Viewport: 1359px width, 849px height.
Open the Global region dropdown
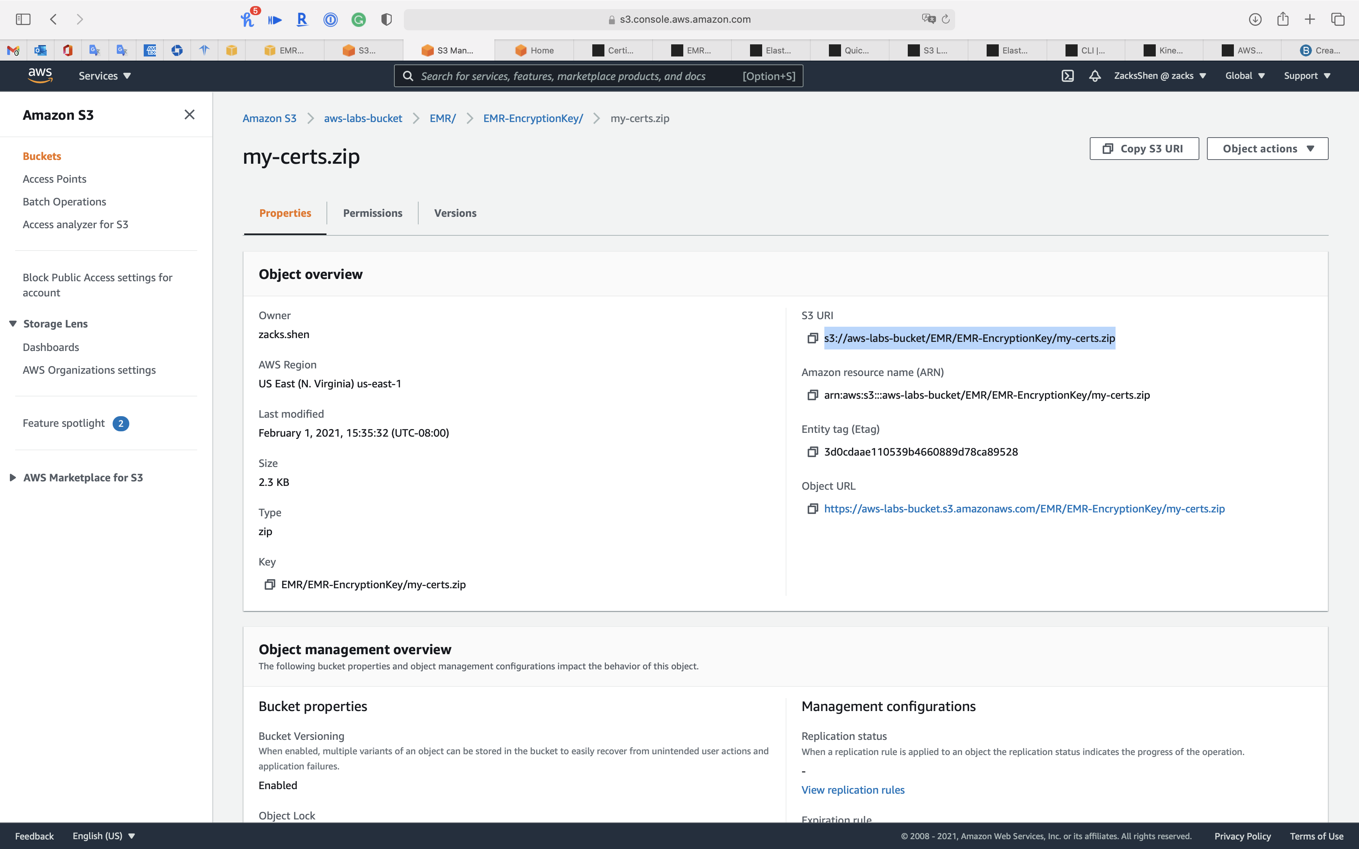[1244, 76]
